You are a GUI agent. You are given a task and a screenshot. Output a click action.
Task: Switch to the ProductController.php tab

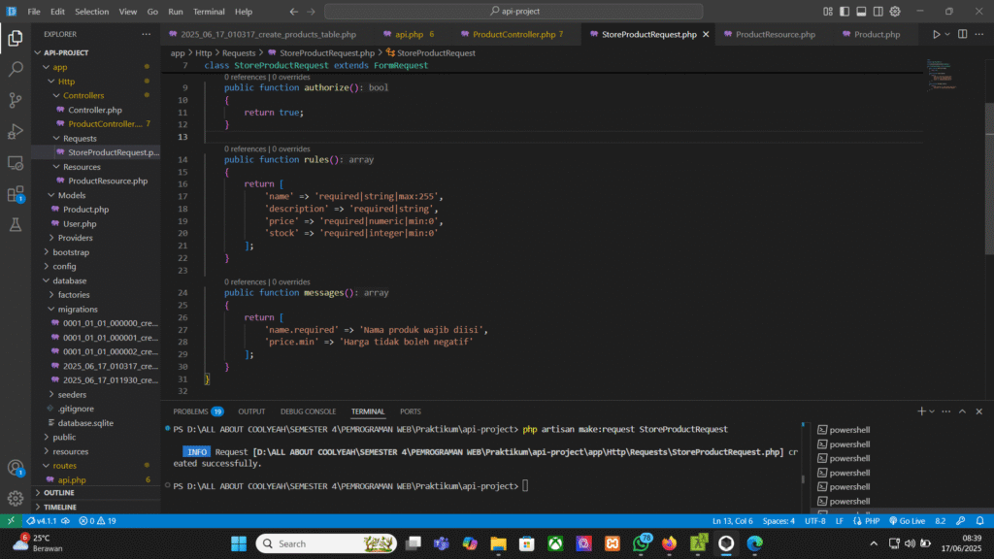(514, 34)
